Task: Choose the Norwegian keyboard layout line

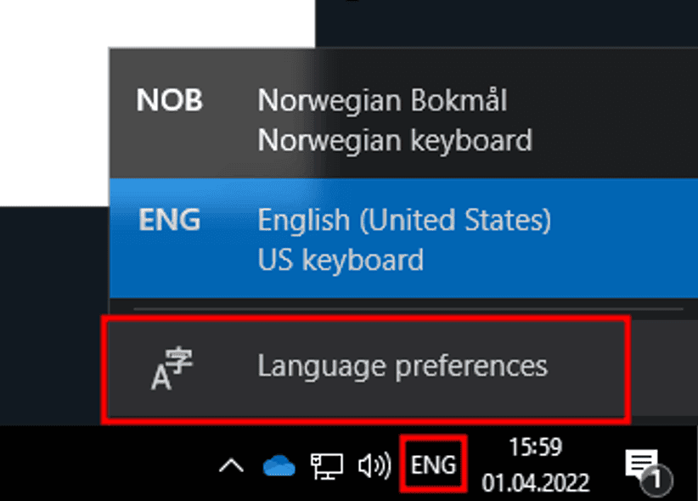Action: pyautogui.click(x=395, y=139)
